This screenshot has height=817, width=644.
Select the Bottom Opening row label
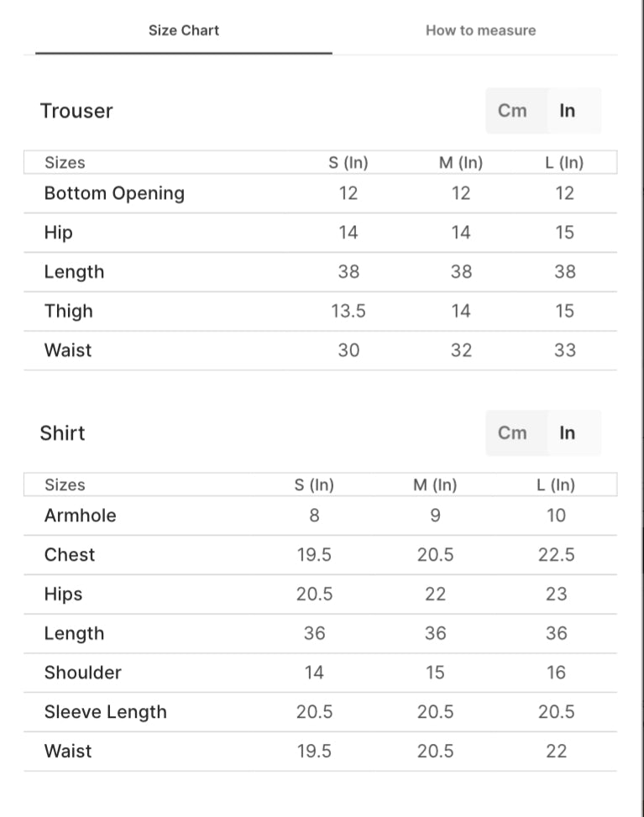tap(114, 193)
